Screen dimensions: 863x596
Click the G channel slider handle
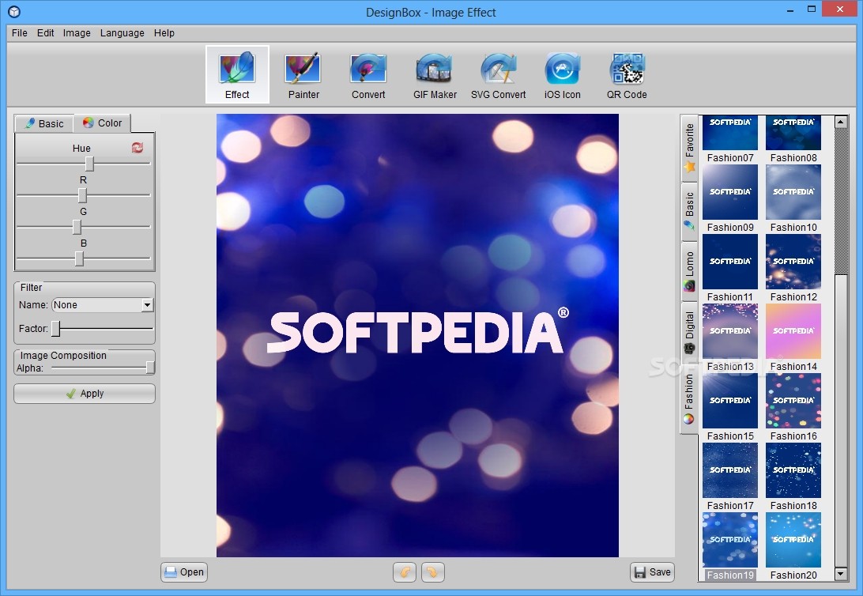pos(77,227)
